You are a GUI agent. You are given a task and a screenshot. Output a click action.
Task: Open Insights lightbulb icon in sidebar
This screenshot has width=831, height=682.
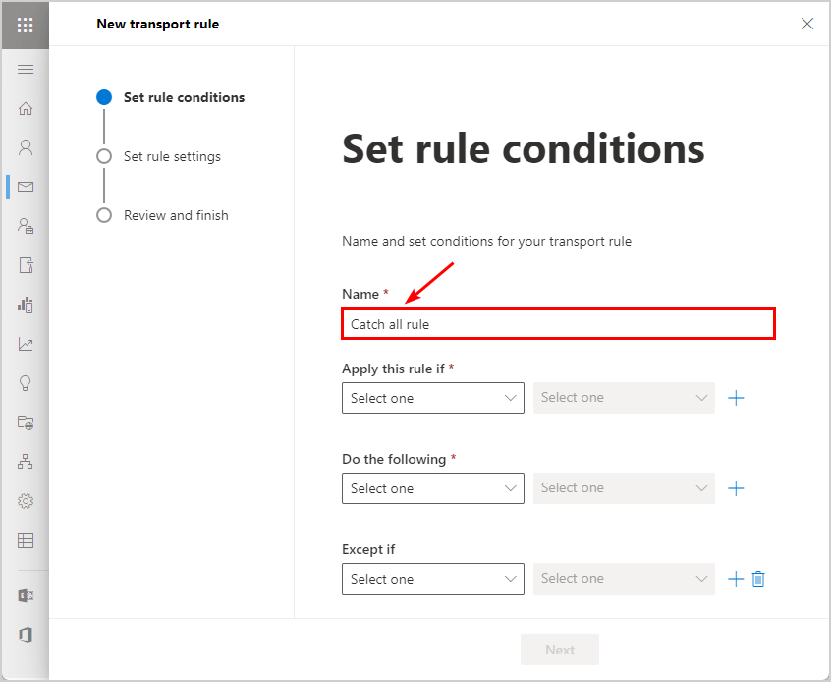coord(26,383)
